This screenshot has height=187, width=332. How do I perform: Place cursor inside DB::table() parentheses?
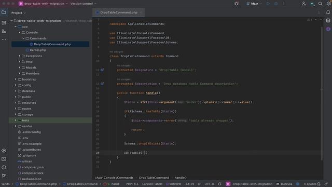(x=144, y=153)
